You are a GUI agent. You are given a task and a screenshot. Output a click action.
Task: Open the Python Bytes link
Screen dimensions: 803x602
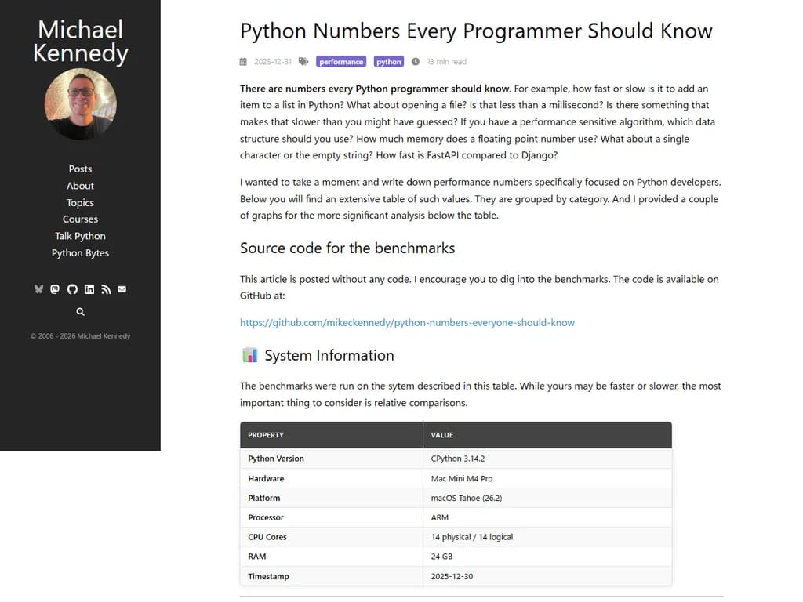(x=80, y=252)
